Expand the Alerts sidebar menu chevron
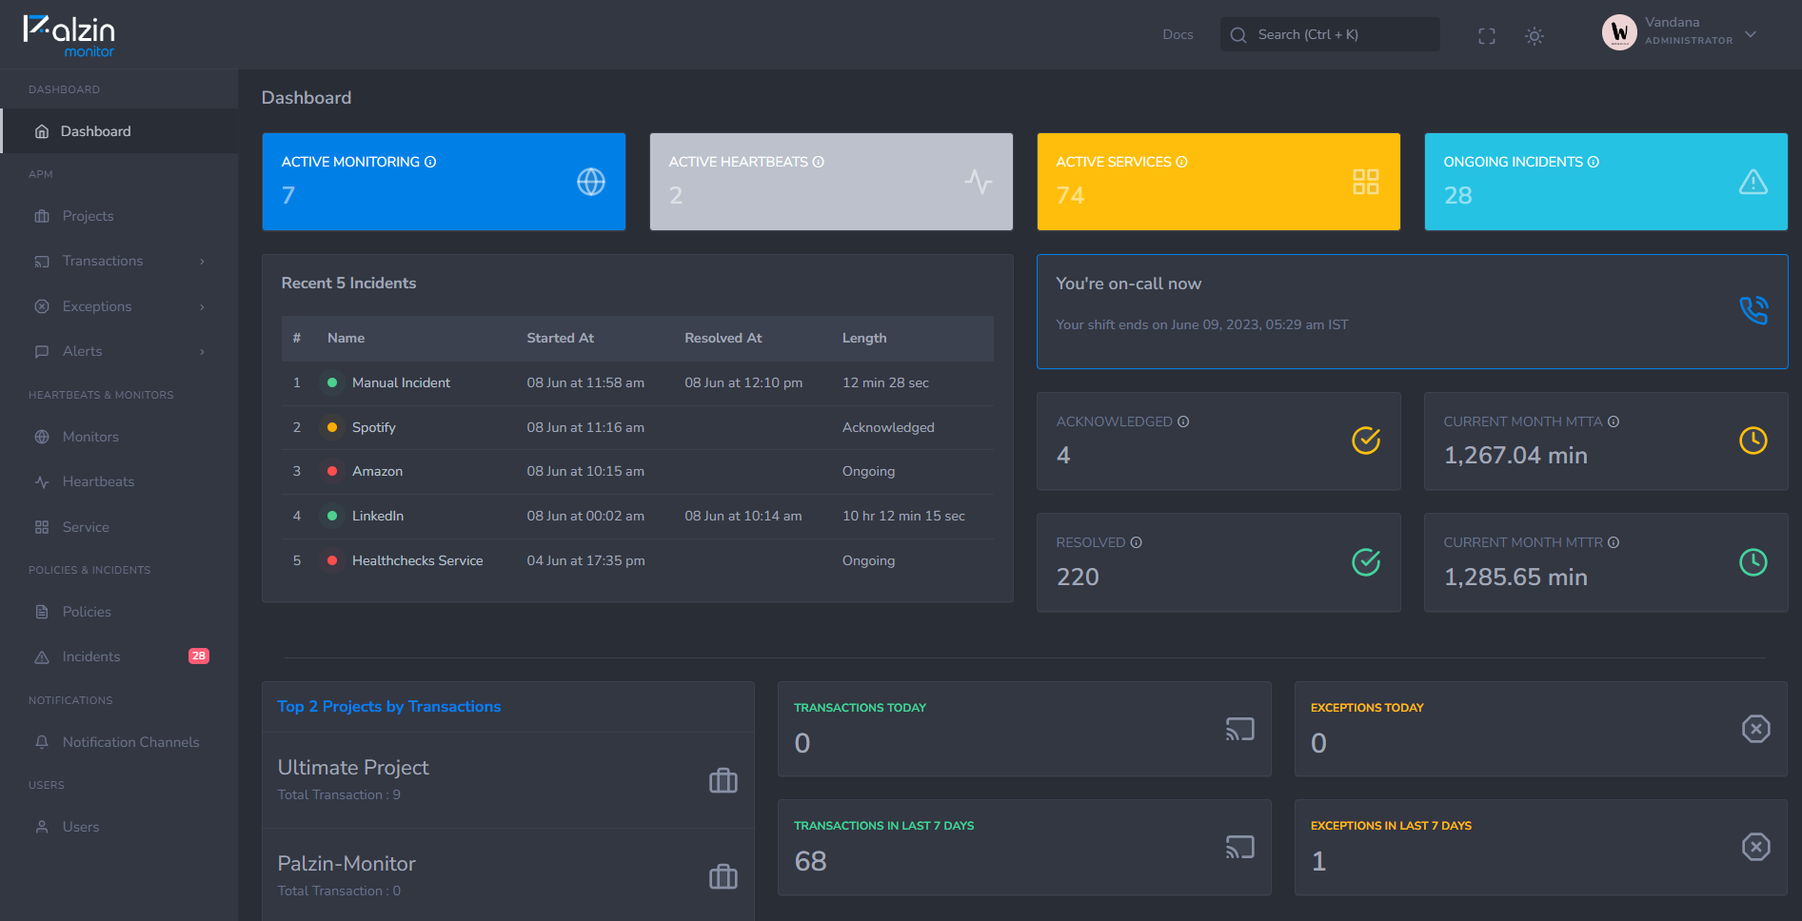The height and width of the screenshot is (921, 1802). (202, 352)
